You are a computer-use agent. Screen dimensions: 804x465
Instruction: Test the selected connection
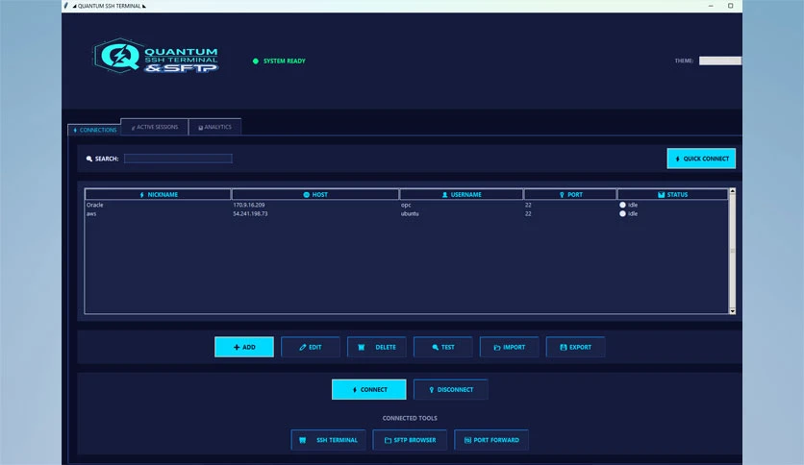tap(443, 347)
